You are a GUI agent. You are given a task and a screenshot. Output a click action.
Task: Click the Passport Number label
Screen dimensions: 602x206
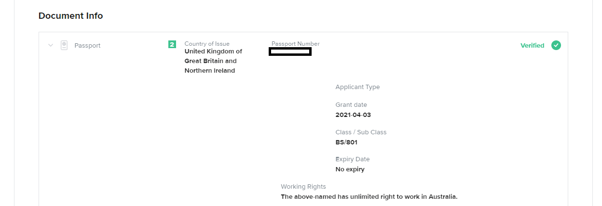[x=295, y=44]
